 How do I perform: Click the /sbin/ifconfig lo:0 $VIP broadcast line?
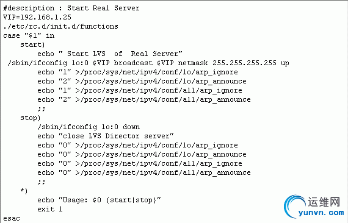coord(148,63)
